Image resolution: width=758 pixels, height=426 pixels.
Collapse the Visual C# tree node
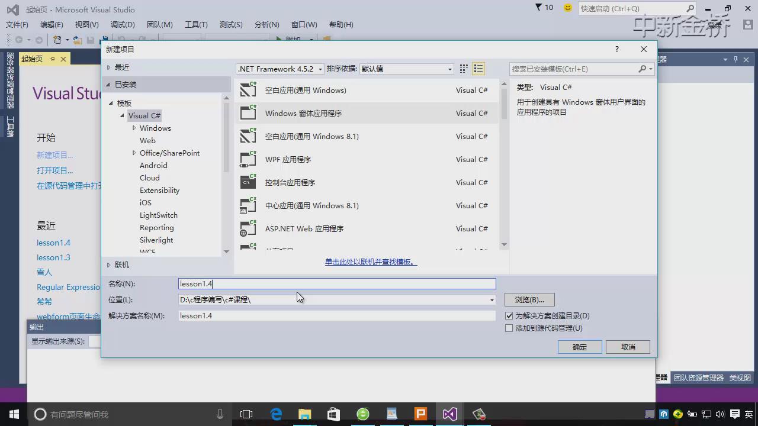tap(123, 115)
